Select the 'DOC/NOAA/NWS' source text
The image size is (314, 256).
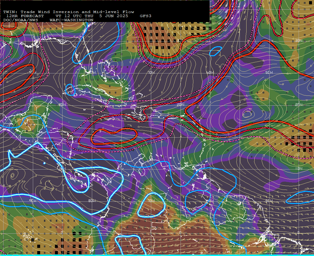(21, 20)
